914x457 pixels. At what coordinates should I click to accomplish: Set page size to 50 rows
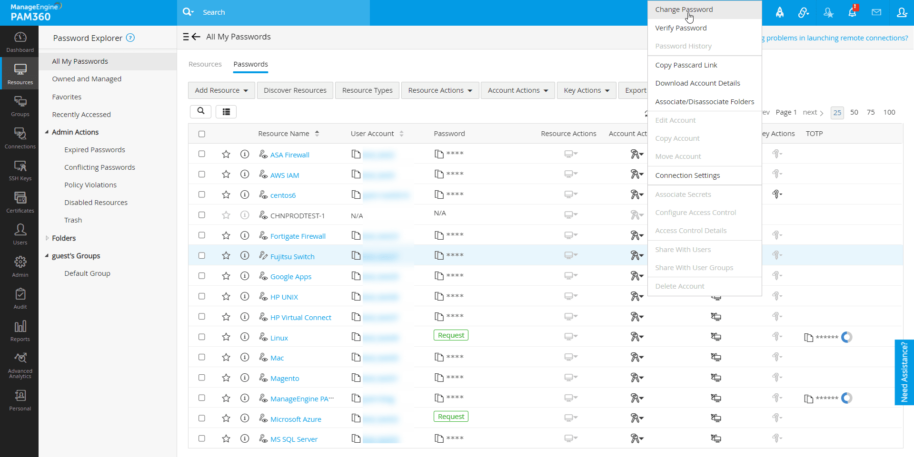pyautogui.click(x=854, y=112)
